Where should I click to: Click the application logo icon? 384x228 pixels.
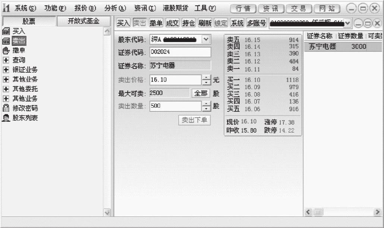tap(6, 8)
